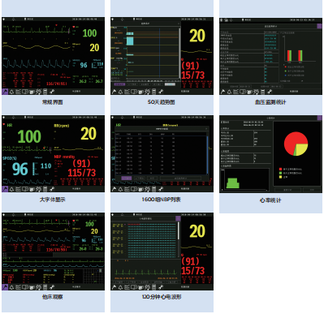Click the dual-screen icon in 大字体显示 toolbar
The height and width of the screenshot is (314, 324).
tap(25, 189)
